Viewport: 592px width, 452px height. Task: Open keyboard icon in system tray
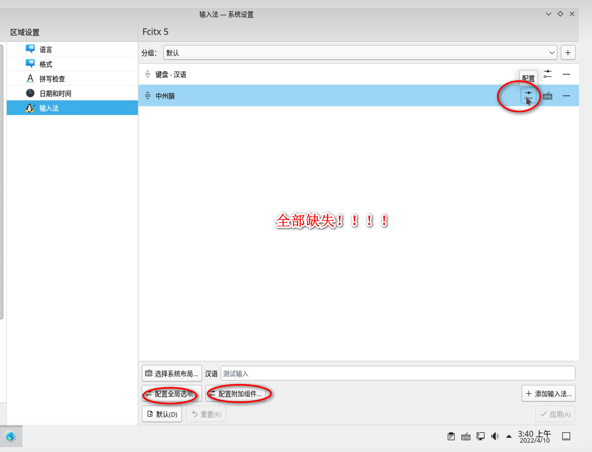pos(466,437)
